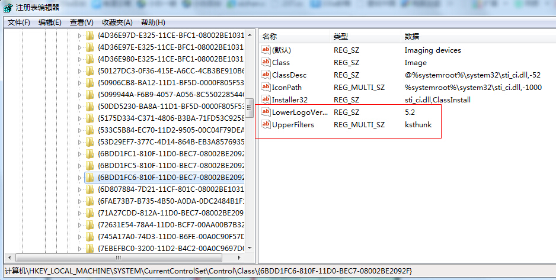This screenshot has width=556, height=280.
Task: Click the (默认) default value icon
Action: click(x=266, y=50)
